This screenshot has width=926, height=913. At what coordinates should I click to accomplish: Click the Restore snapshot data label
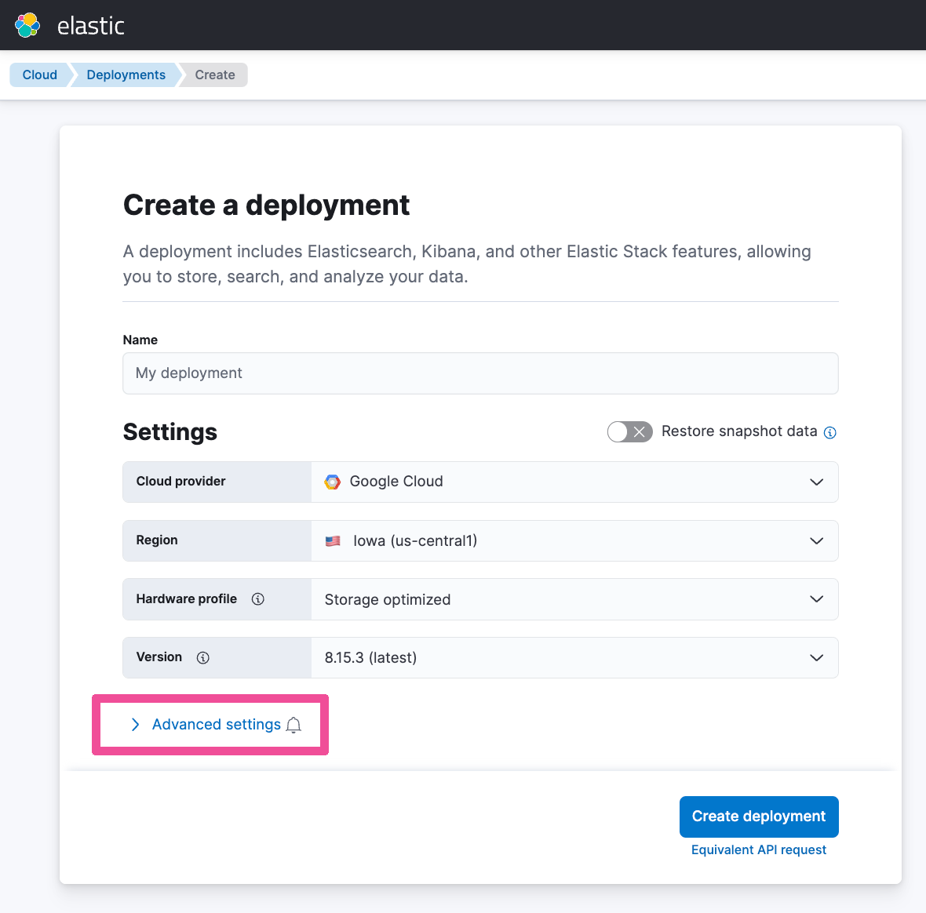739,431
